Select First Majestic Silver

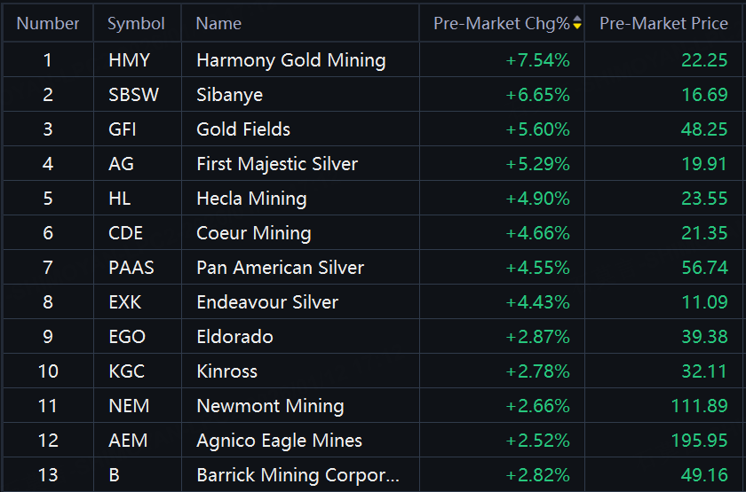[277, 164]
